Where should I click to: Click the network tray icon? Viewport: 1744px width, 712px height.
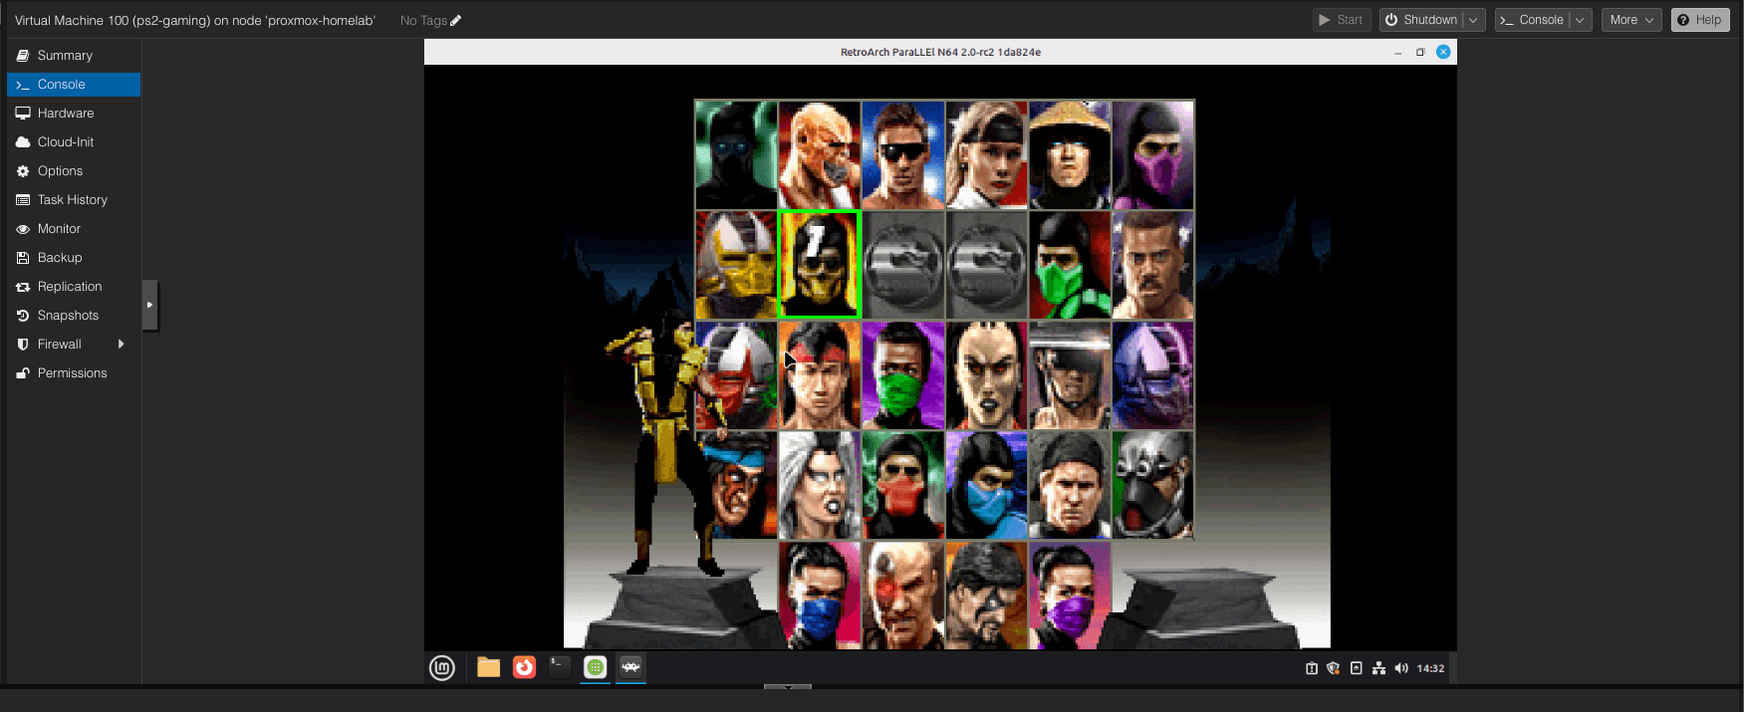pos(1378,668)
